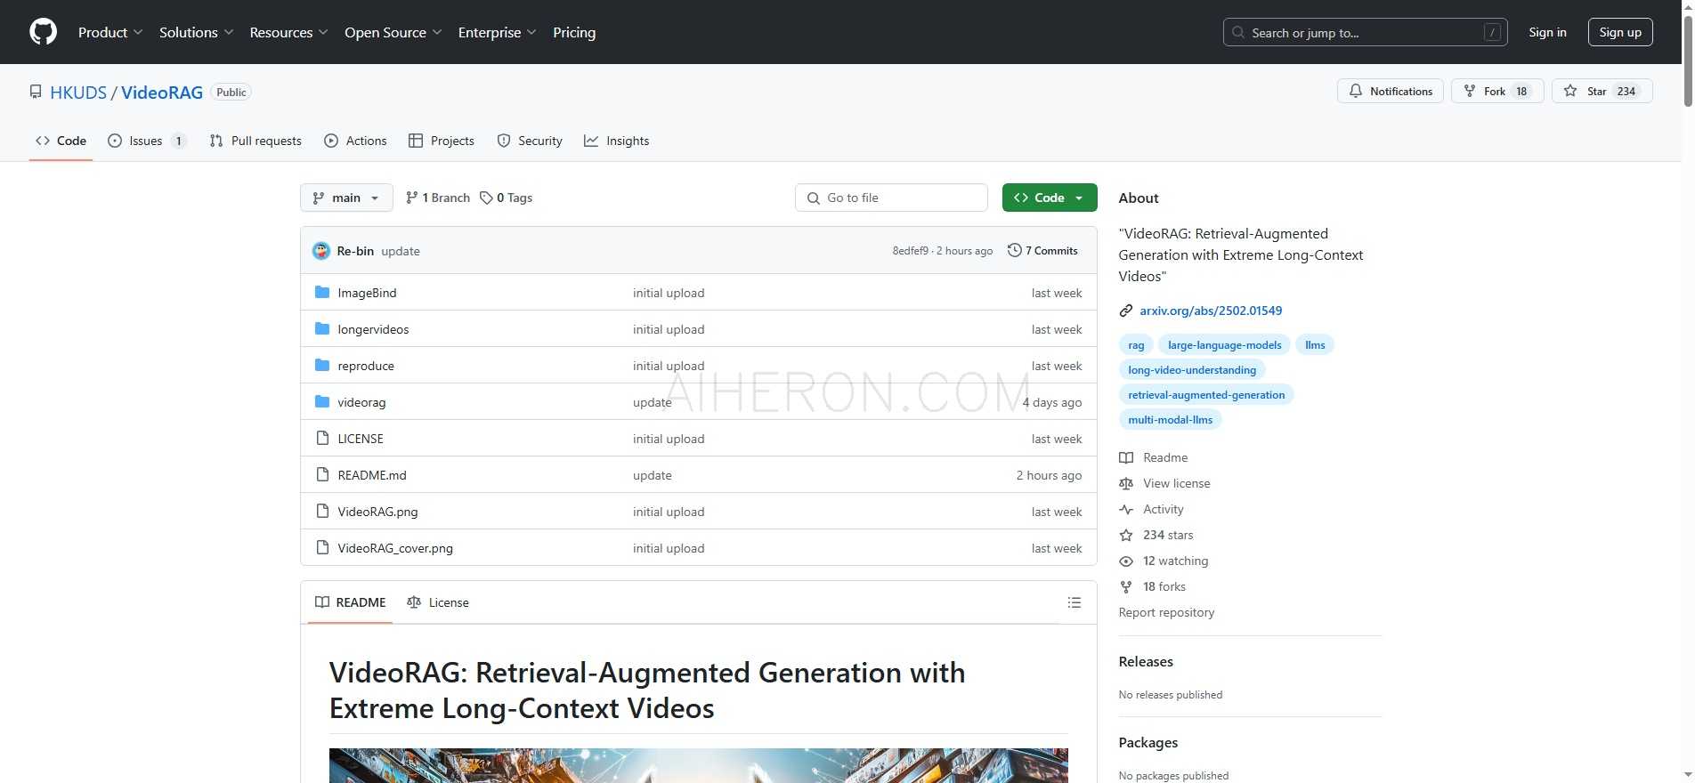Switch to the Insights tab
This screenshot has height=783, width=1695.
pos(616,141)
